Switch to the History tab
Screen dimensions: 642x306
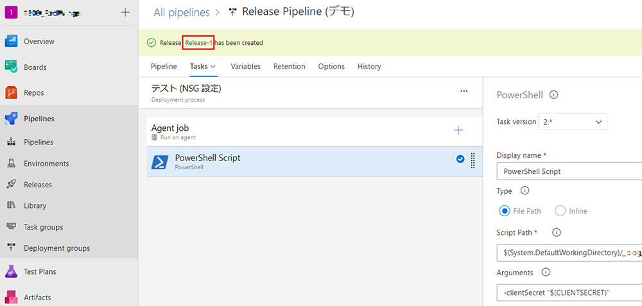coord(369,66)
